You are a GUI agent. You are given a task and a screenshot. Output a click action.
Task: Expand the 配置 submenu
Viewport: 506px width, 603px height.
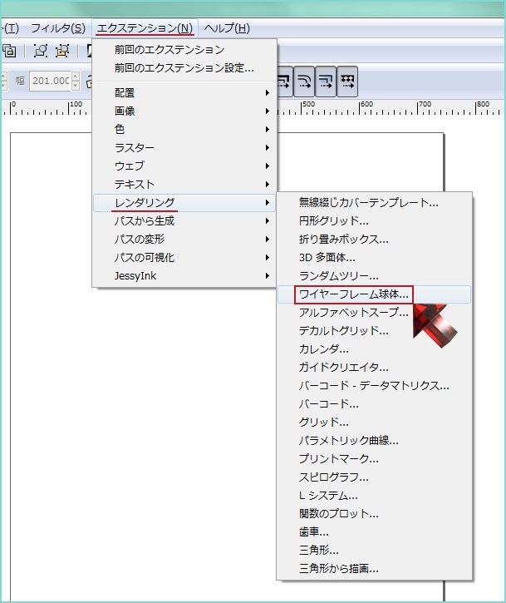184,92
